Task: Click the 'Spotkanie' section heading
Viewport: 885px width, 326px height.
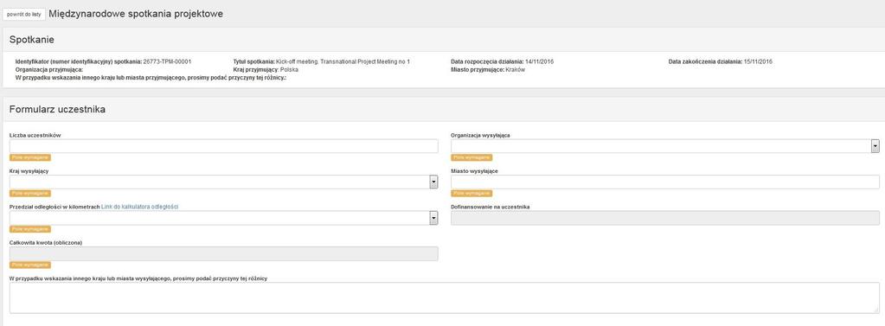Action: [x=32, y=40]
